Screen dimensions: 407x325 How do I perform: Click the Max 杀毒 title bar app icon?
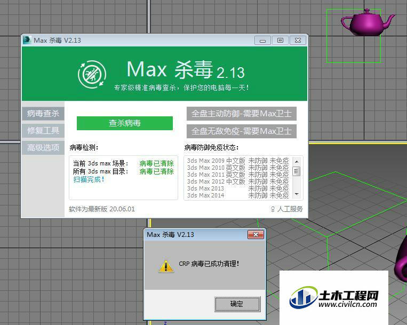[x=27, y=40]
